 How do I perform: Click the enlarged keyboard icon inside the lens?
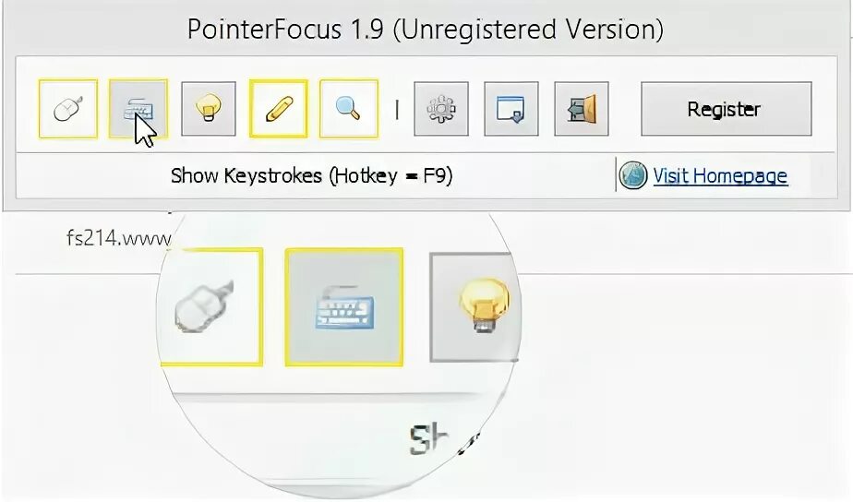point(344,307)
